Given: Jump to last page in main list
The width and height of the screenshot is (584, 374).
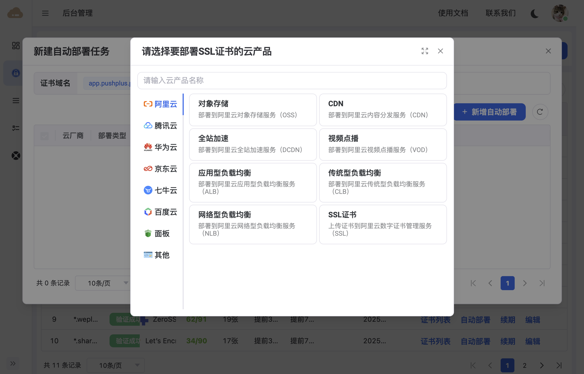Looking at the screenshot, I should point(559,365).
